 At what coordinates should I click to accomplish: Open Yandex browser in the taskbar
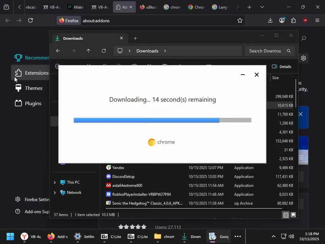tap(31, 236)
